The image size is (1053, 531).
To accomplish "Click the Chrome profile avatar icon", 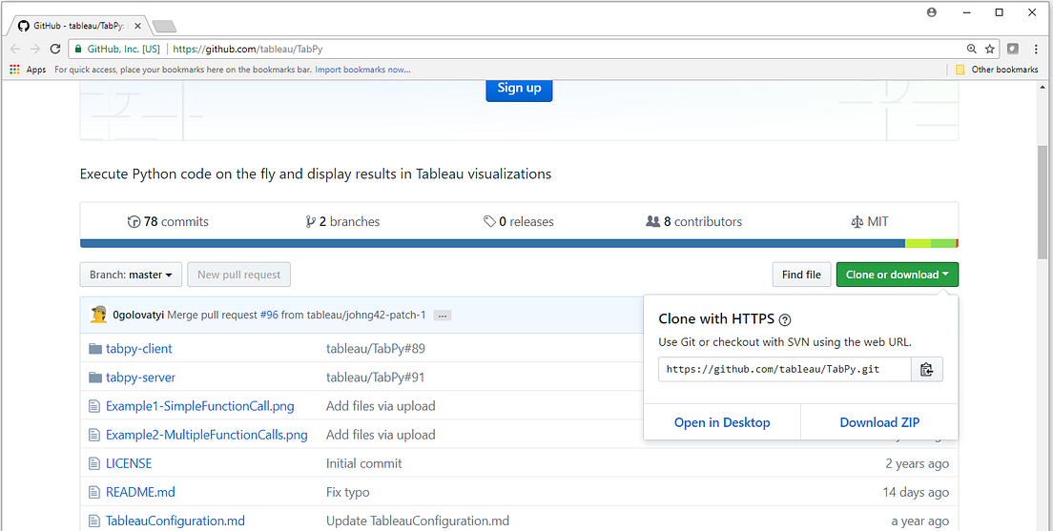I will 932,12.
